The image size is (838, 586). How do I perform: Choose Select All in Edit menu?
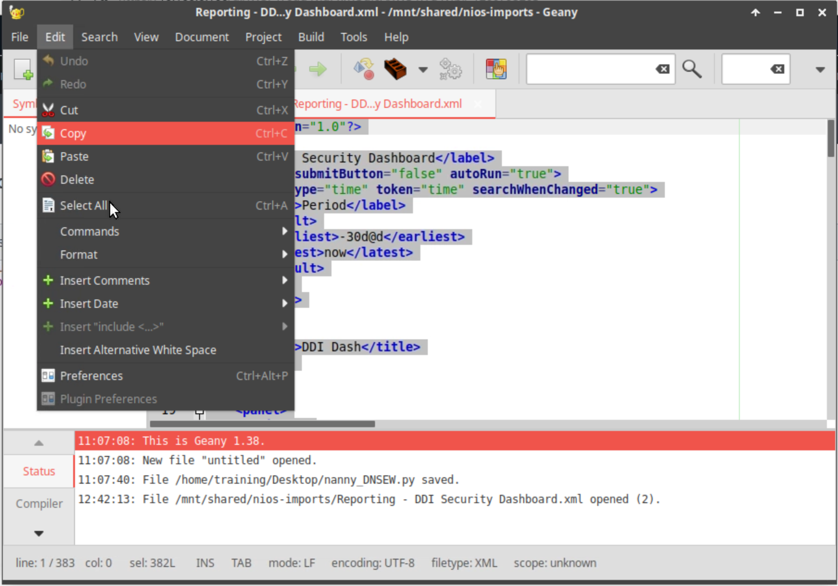click(83, 206)
